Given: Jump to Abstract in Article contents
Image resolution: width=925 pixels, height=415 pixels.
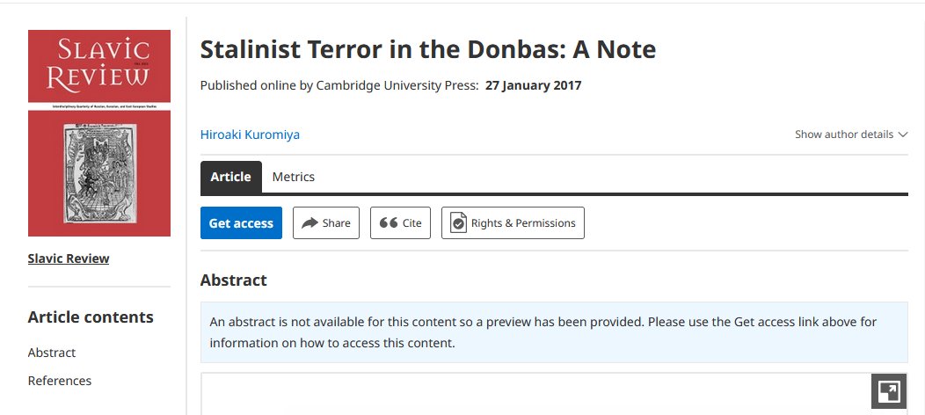Looking at the screenshot, I should (52, 353).
